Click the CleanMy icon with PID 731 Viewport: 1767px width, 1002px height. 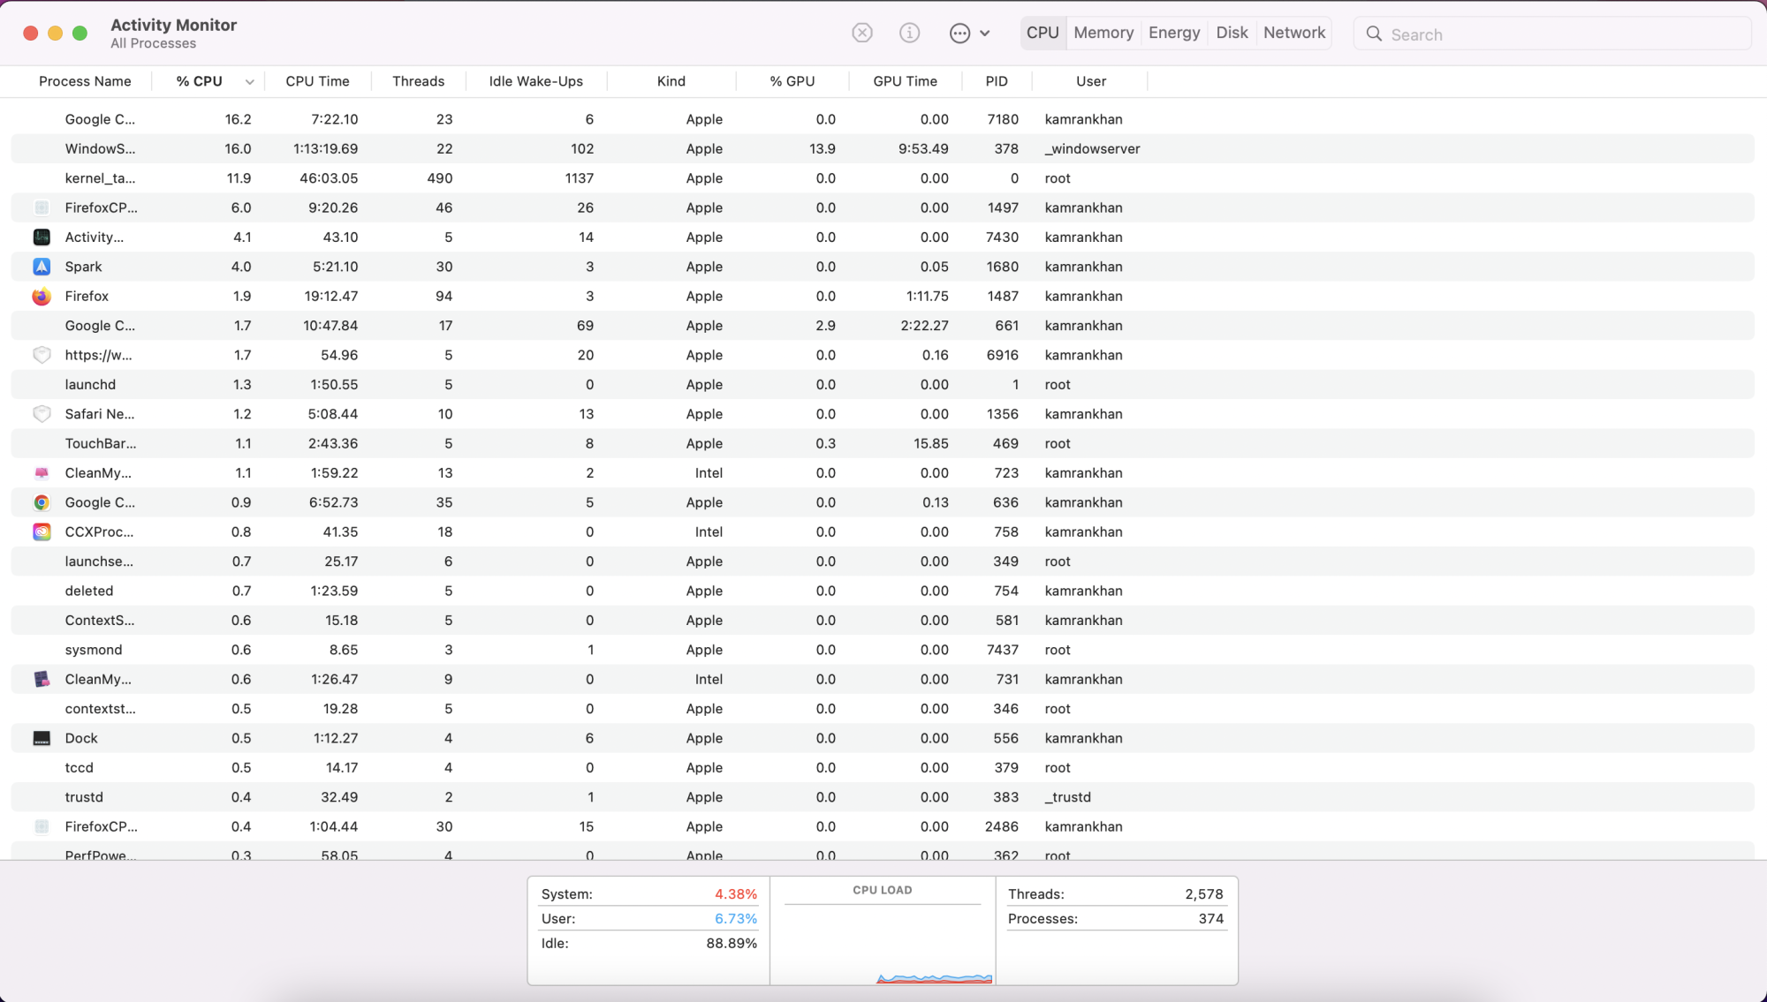(x=42, y=679)
